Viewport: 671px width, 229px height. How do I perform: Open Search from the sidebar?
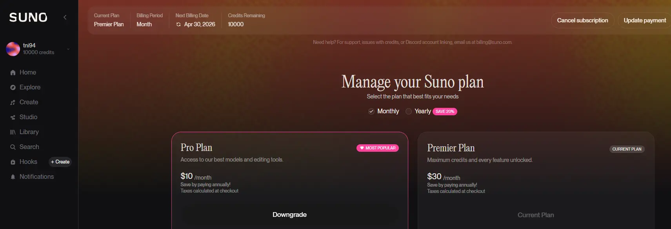29,147
